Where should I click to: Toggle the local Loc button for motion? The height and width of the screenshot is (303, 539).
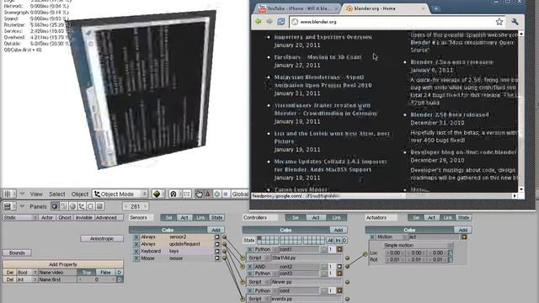pos(451,252)
